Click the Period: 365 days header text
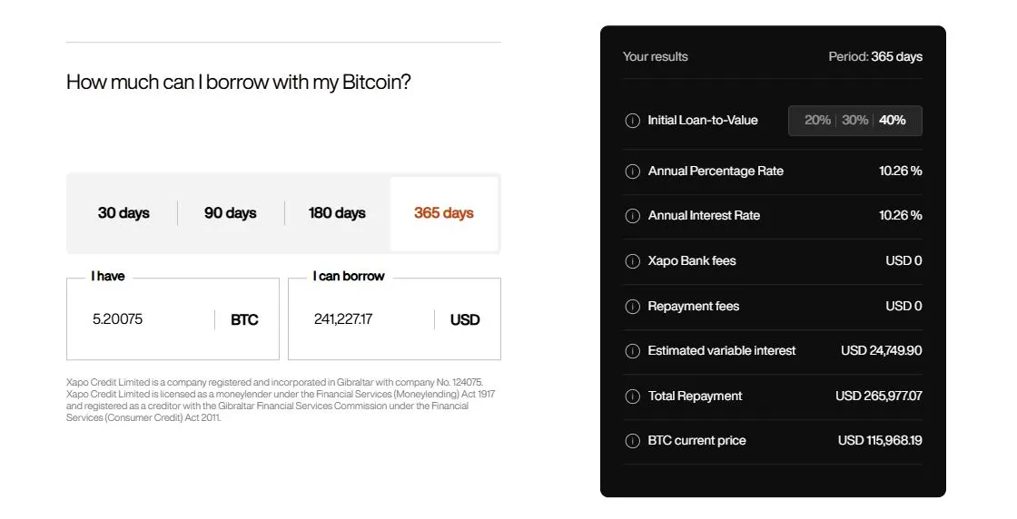Screen dimensions: 1017x519 click(x=875, y=56)
